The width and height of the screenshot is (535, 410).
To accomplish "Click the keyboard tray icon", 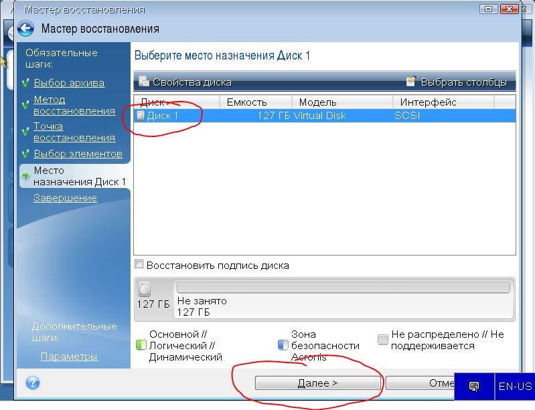I will coord(474,387).
